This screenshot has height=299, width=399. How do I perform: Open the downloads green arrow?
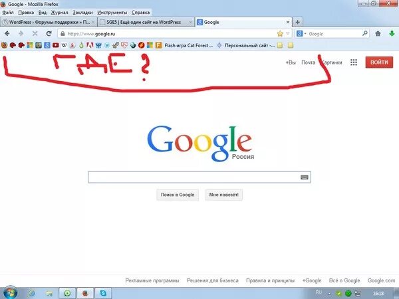point(392,34)
